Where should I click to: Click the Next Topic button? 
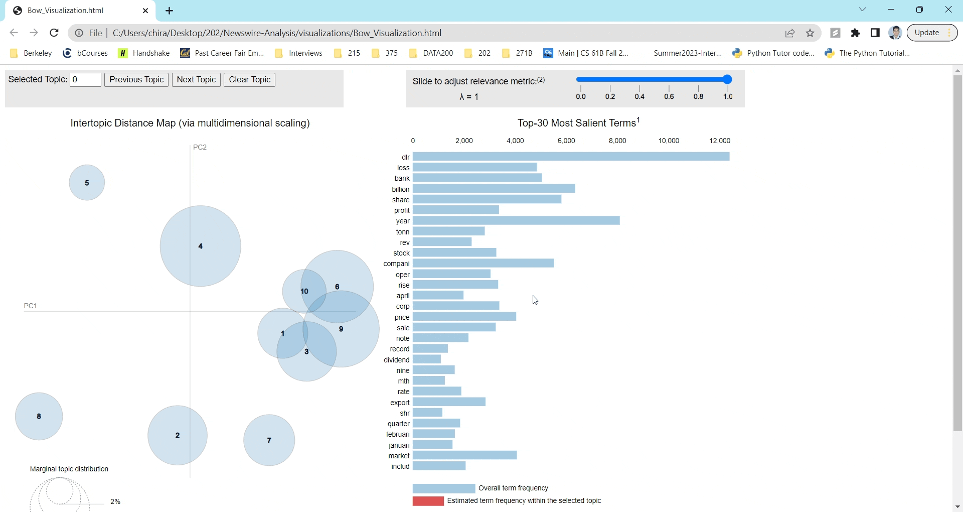pyautogui.click(x=196, y=79)
